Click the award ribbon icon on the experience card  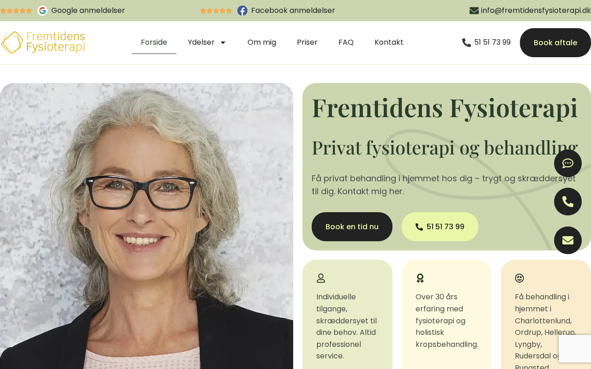420,278
